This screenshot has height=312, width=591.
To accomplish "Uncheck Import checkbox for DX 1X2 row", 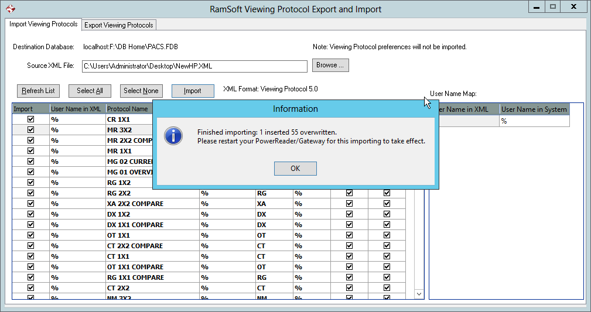I will point(31,214).
